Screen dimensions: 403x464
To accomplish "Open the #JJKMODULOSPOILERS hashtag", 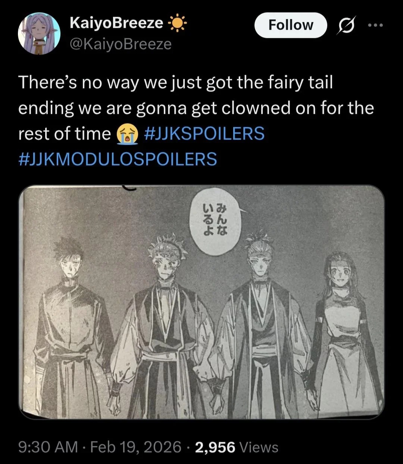I will [118, 159].
